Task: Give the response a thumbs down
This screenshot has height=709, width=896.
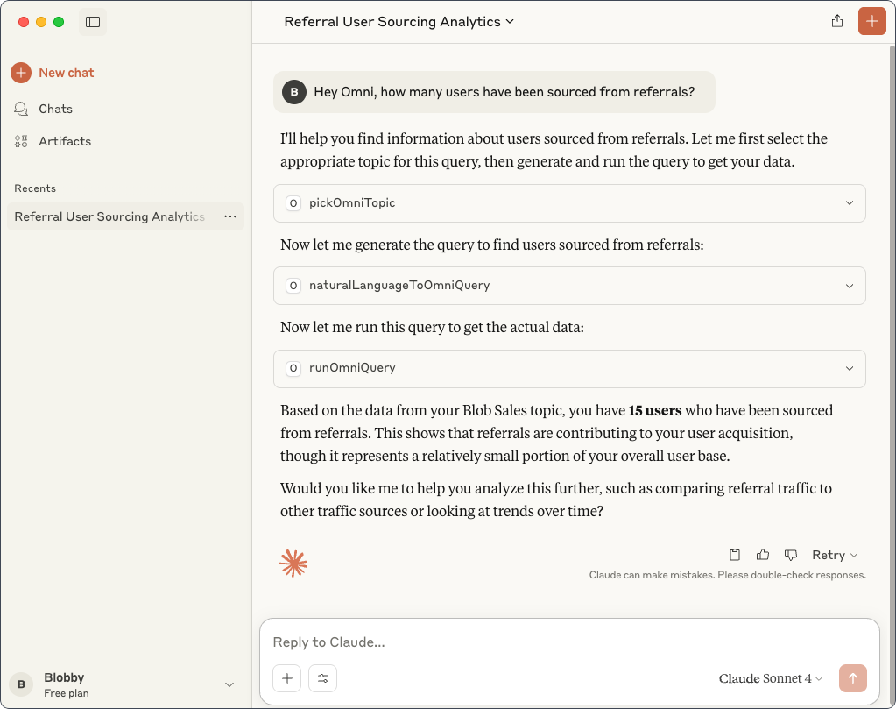Action: [x=791, y=555]
